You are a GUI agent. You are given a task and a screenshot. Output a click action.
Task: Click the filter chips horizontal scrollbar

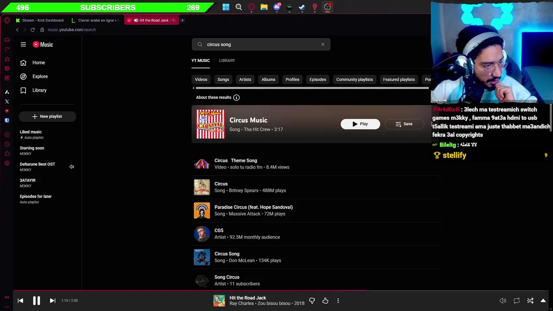[312, 88]
